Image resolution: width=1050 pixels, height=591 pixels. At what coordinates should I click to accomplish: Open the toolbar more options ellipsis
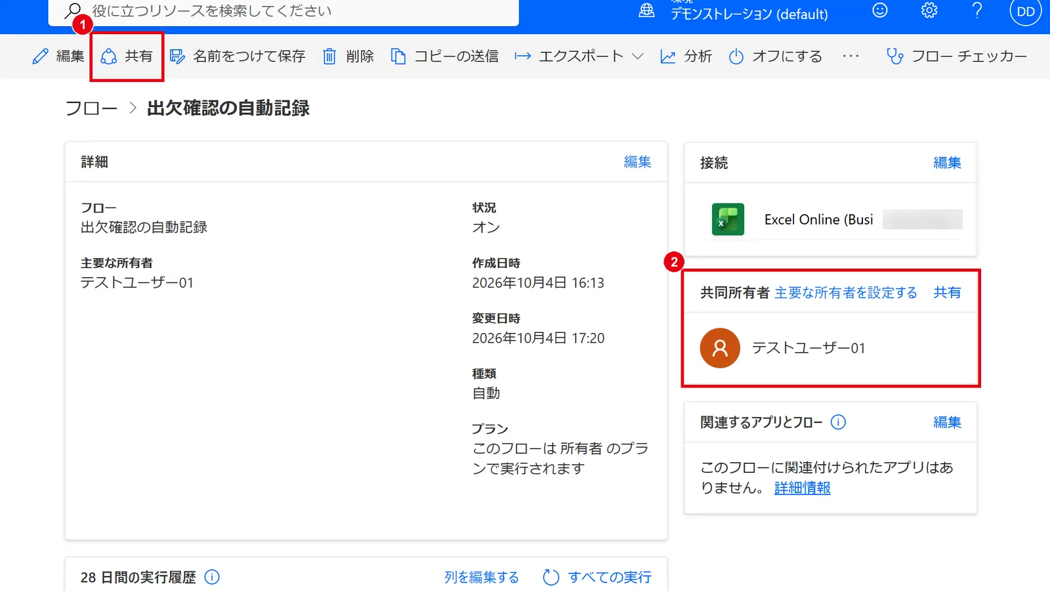(x=851, y=56)
